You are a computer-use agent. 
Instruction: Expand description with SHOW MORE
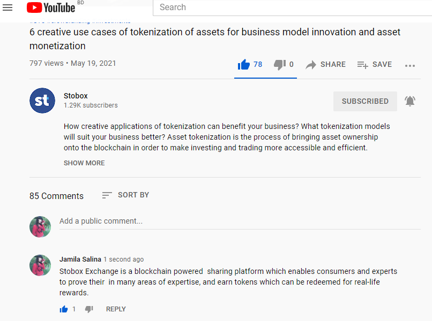point(84,163)
